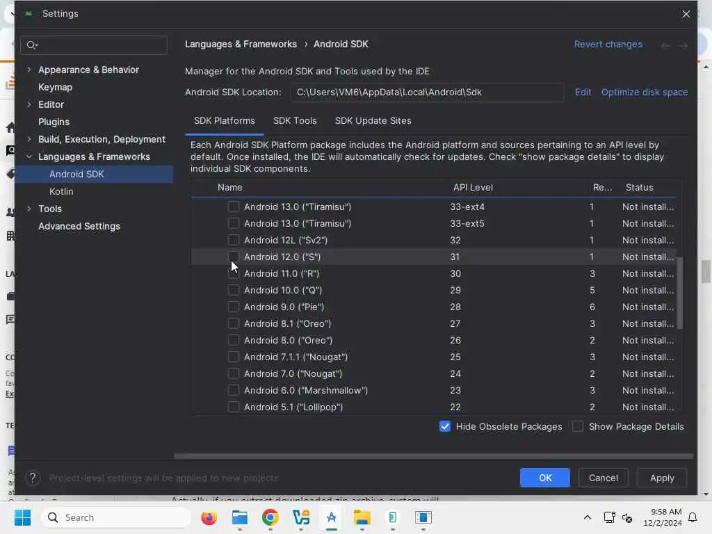This screenshot has height=534, width=712.
Task: Click the back navigation arrow
Action: 665,45
